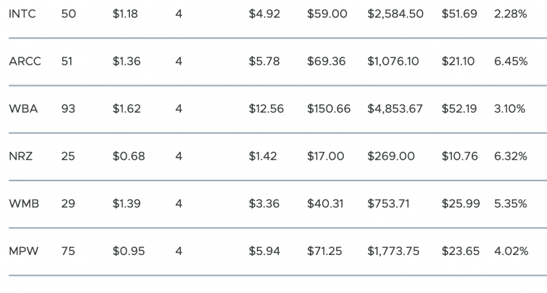Select INTC's $2,584.50 value cell
547x293 pixels.
pyautogui.click(x=396, y=14)
